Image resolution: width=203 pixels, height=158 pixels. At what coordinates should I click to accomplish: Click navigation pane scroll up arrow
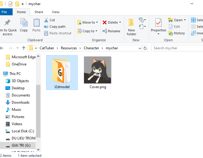pyautogui.click(x=38, y=56)
